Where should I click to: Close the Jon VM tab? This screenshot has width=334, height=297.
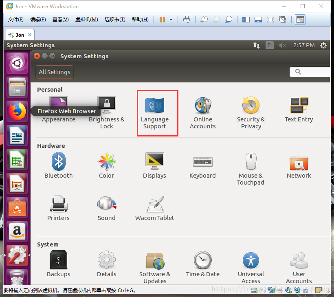pyautogui.click(x=30, y=35)
